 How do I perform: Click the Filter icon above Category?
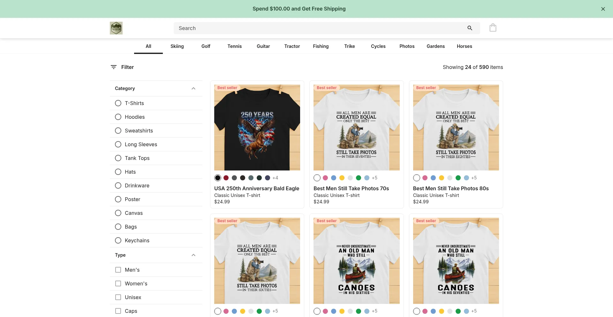coord(114,67)
